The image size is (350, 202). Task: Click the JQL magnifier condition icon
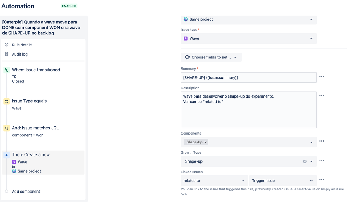pyautogui.click(x=6, y=128)
